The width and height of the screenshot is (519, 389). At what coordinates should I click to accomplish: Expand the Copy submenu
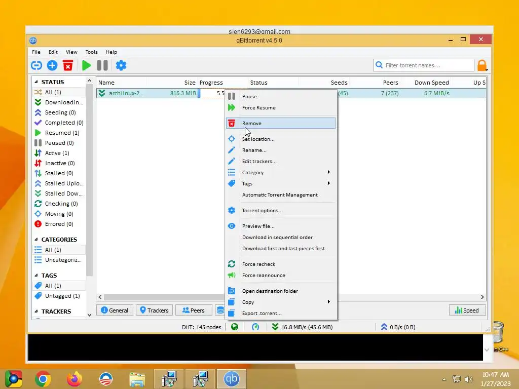tap(281, 302)
